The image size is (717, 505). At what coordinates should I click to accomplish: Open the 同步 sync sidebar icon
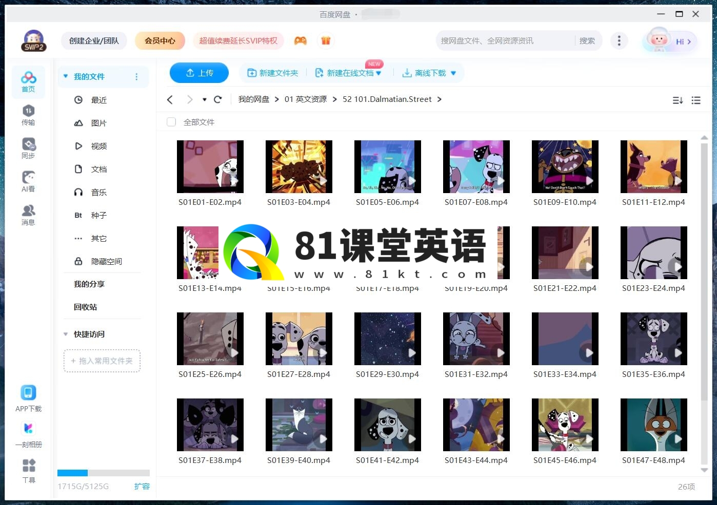tap(28, 149)
